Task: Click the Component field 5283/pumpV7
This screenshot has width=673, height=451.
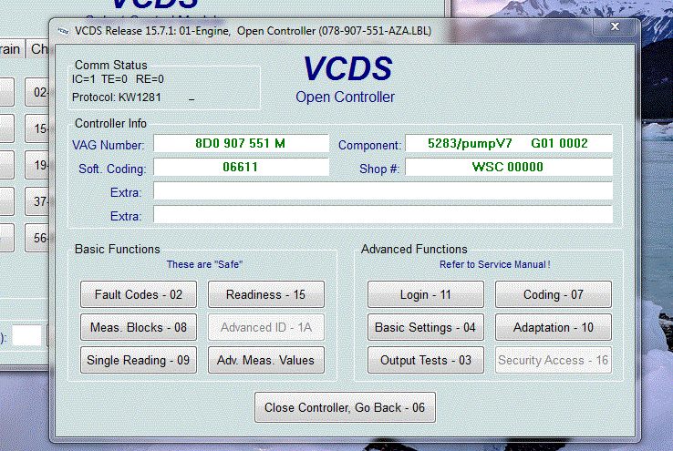Action: pyautogui.click(x=509, y=143)
